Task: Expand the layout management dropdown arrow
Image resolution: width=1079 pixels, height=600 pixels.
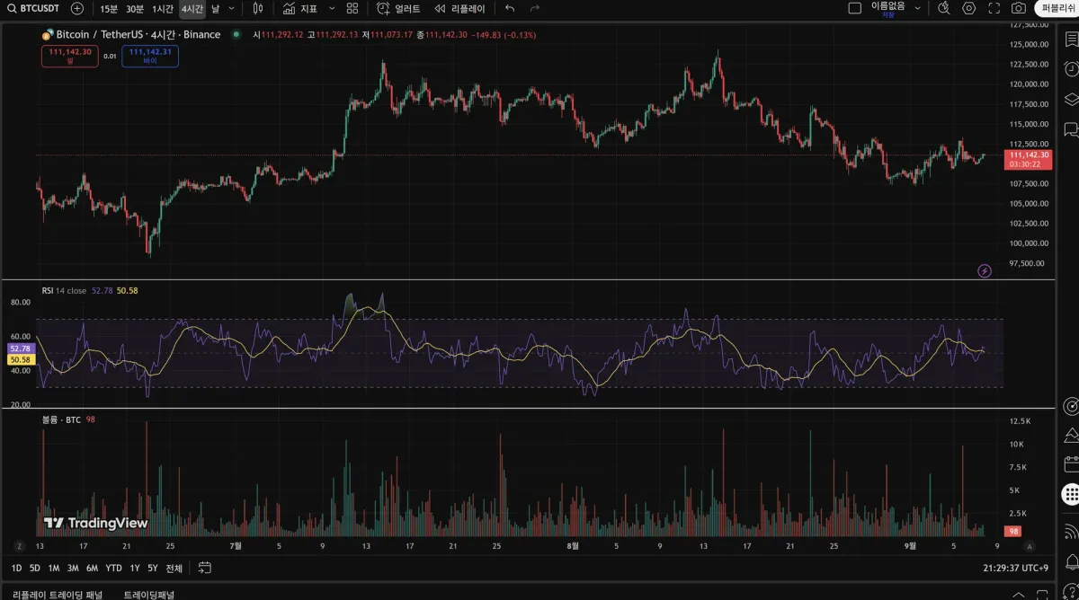Action: pyautogui.click(x=918, y=8)
